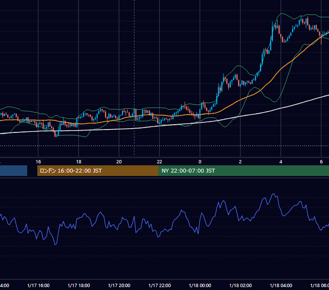Select the 1/18 04:00 date label
329x290 pixels.
click(x=281, y=285)
